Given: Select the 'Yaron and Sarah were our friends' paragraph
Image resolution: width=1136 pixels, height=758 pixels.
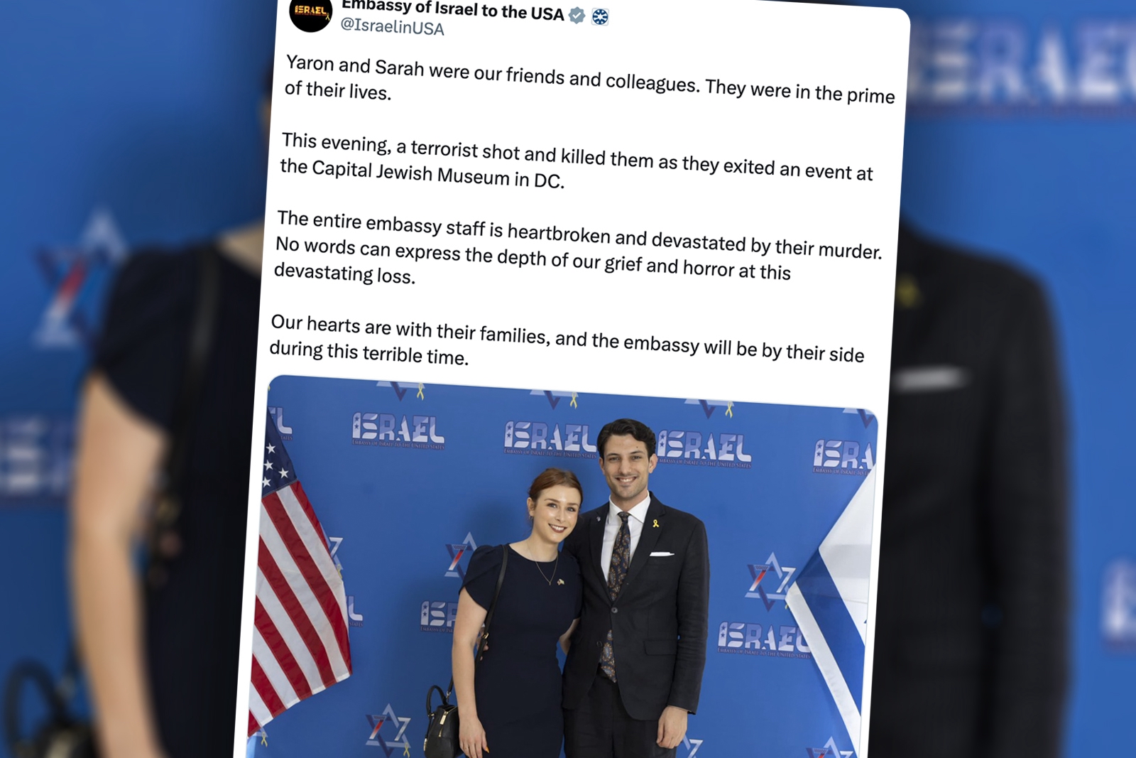Looking at the screenshot, I should point(589,80).
